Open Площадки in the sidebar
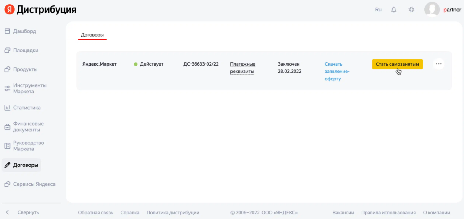This screenshot has height=219, width=464. [26, 50]
